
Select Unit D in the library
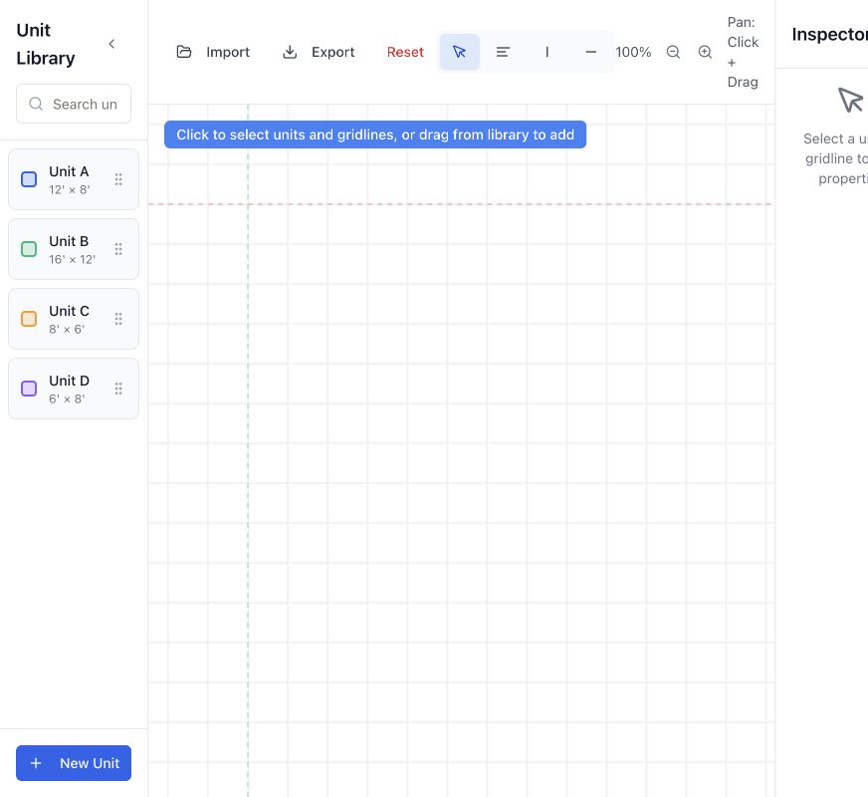74,389
